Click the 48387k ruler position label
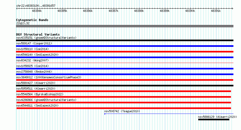 (113, 11)
